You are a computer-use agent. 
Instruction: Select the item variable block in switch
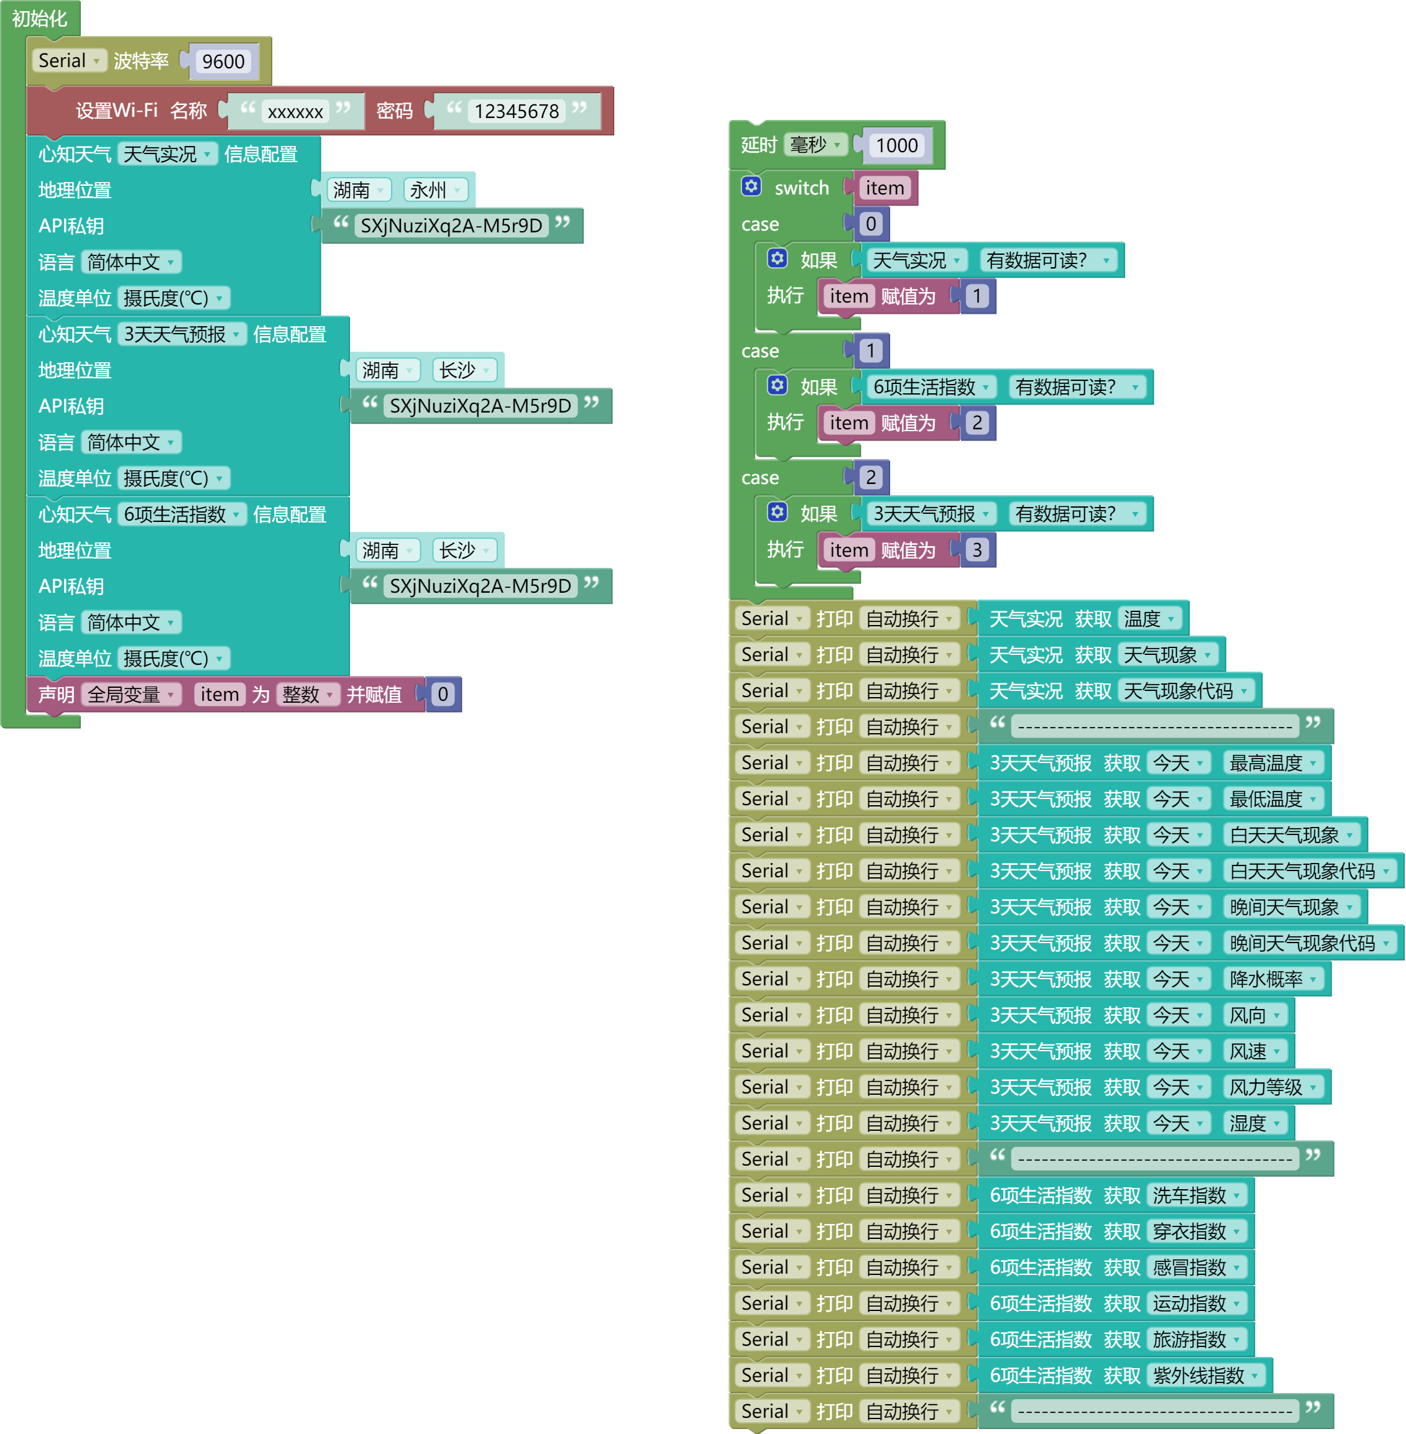coord(884,188)
